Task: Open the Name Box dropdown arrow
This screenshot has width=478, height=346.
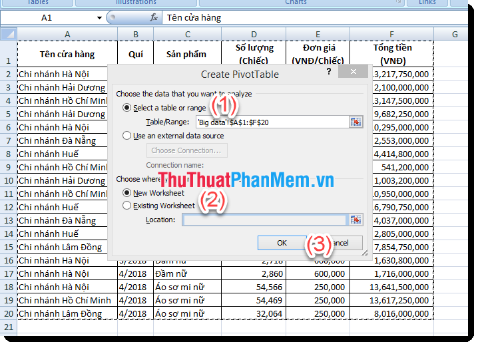Action: click(99, 18)
